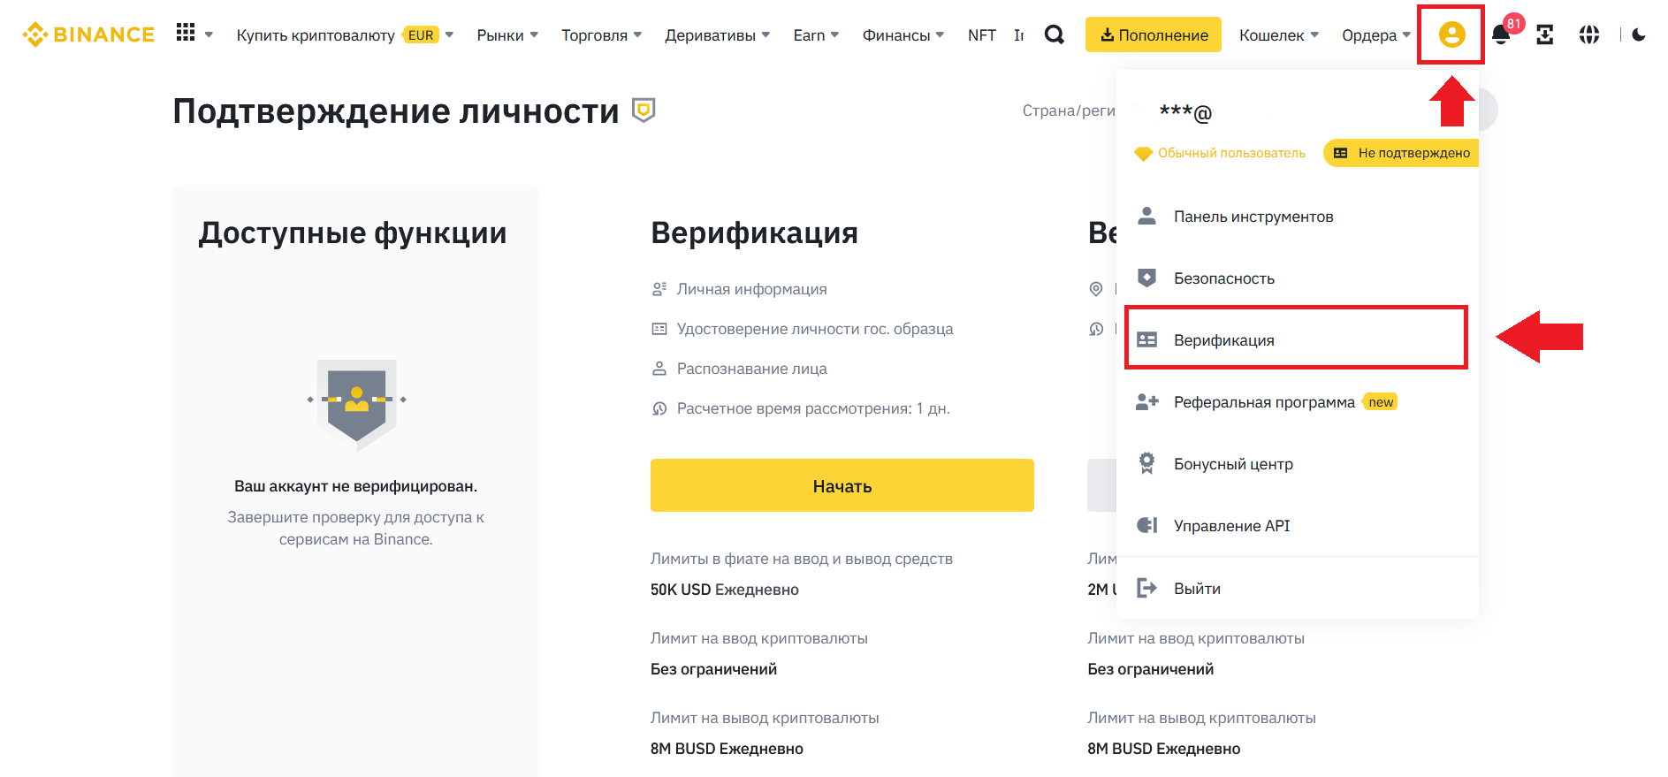1668x777 pixels.
Task: Expand the Earn dropdown
Action: (834, 34)
